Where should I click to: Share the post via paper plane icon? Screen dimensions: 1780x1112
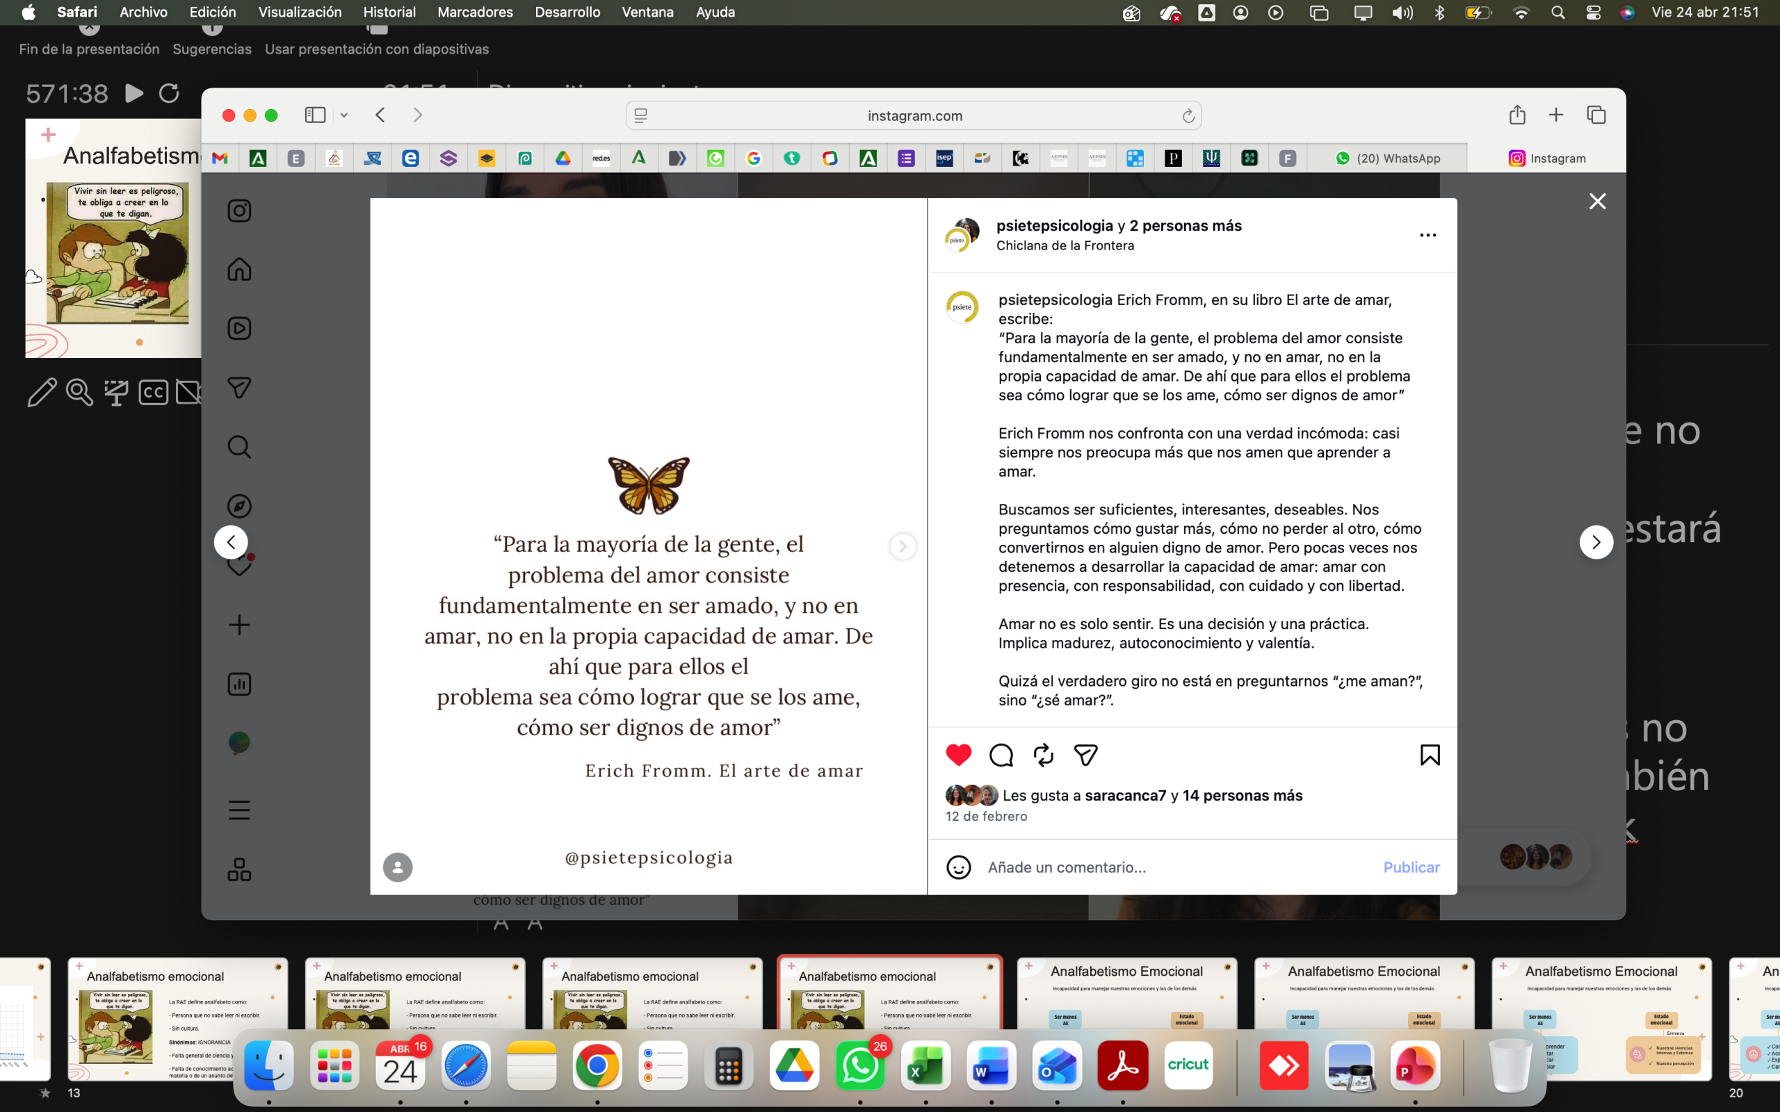(x=1085, y=755)
